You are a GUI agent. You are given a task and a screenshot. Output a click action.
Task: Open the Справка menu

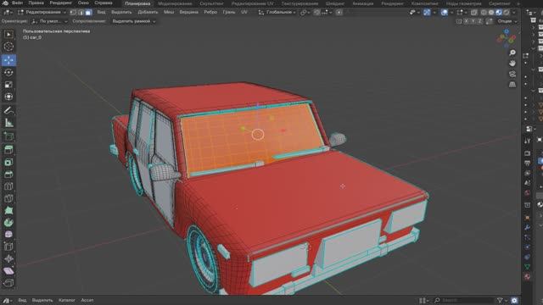pos(104,3)
